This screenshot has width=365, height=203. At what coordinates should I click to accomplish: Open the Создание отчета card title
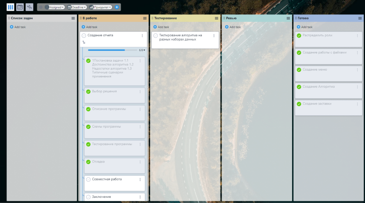point(100,35)
